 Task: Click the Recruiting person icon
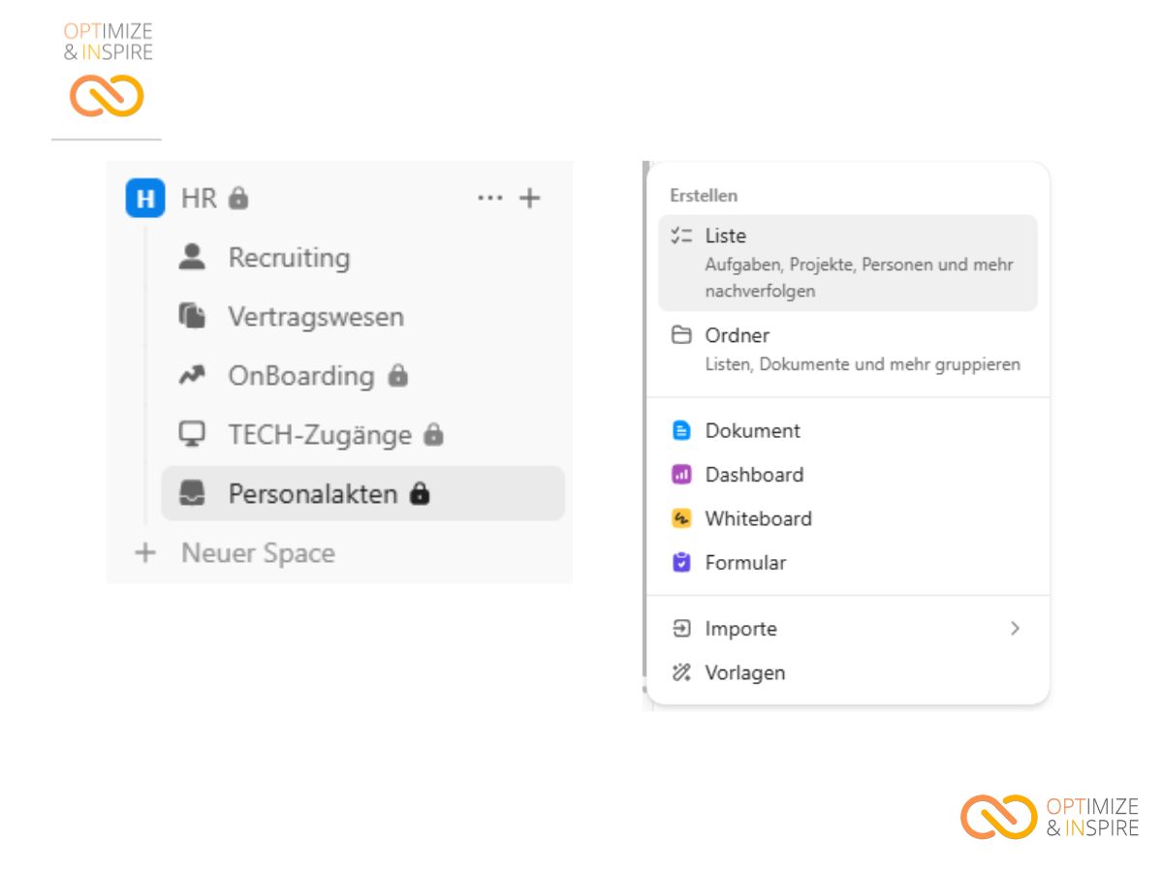pyautogui.click(x=193, y=257)
